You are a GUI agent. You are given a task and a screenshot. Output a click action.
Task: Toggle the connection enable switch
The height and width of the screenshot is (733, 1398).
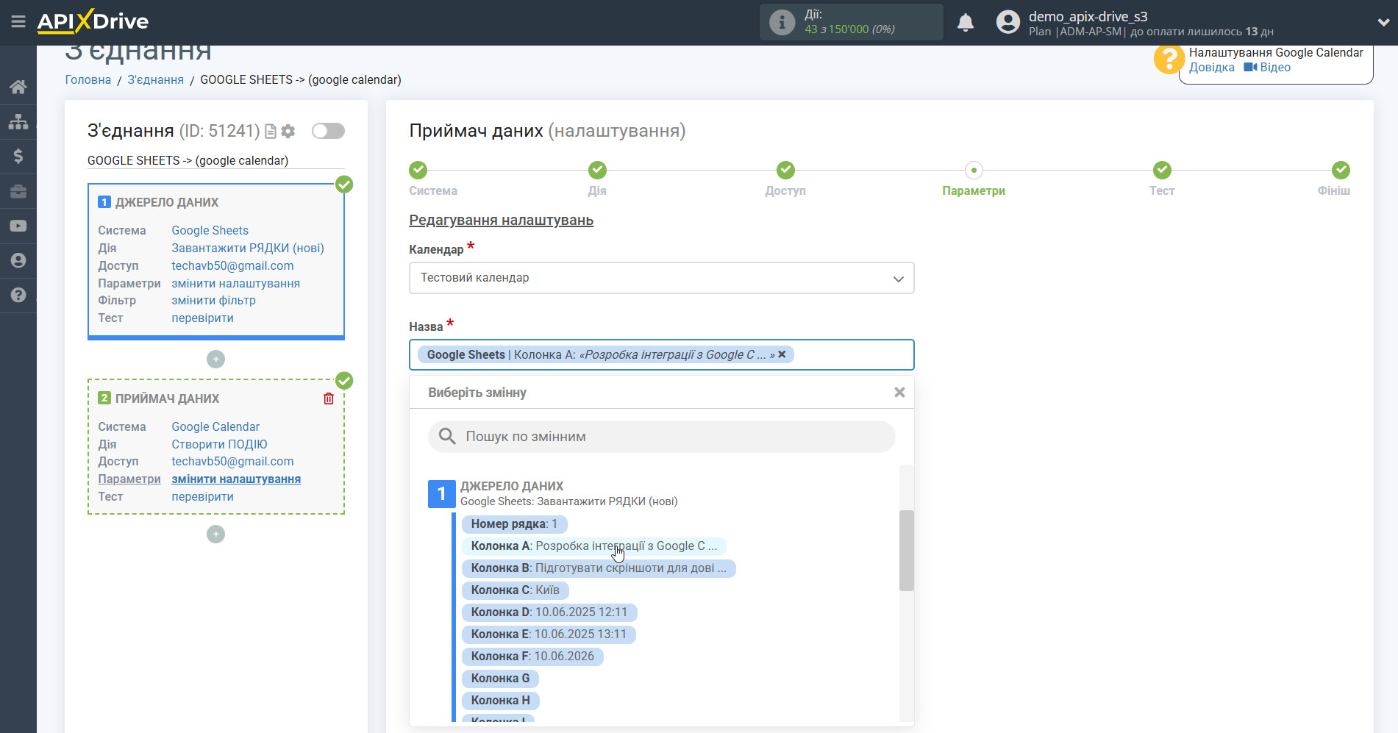click(x=328, y=131)
